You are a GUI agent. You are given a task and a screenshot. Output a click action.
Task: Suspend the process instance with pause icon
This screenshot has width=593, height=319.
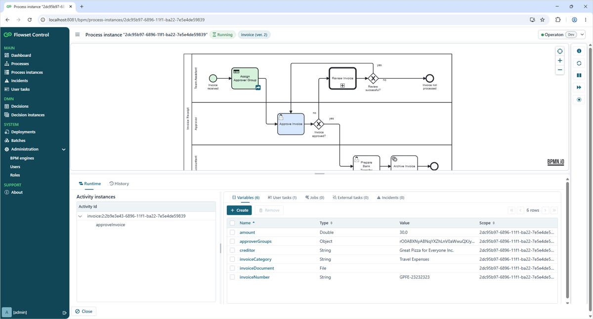(x=579, y=75)
